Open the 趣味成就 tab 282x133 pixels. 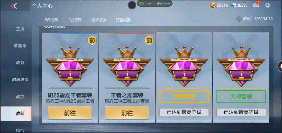tap(99, 20)
